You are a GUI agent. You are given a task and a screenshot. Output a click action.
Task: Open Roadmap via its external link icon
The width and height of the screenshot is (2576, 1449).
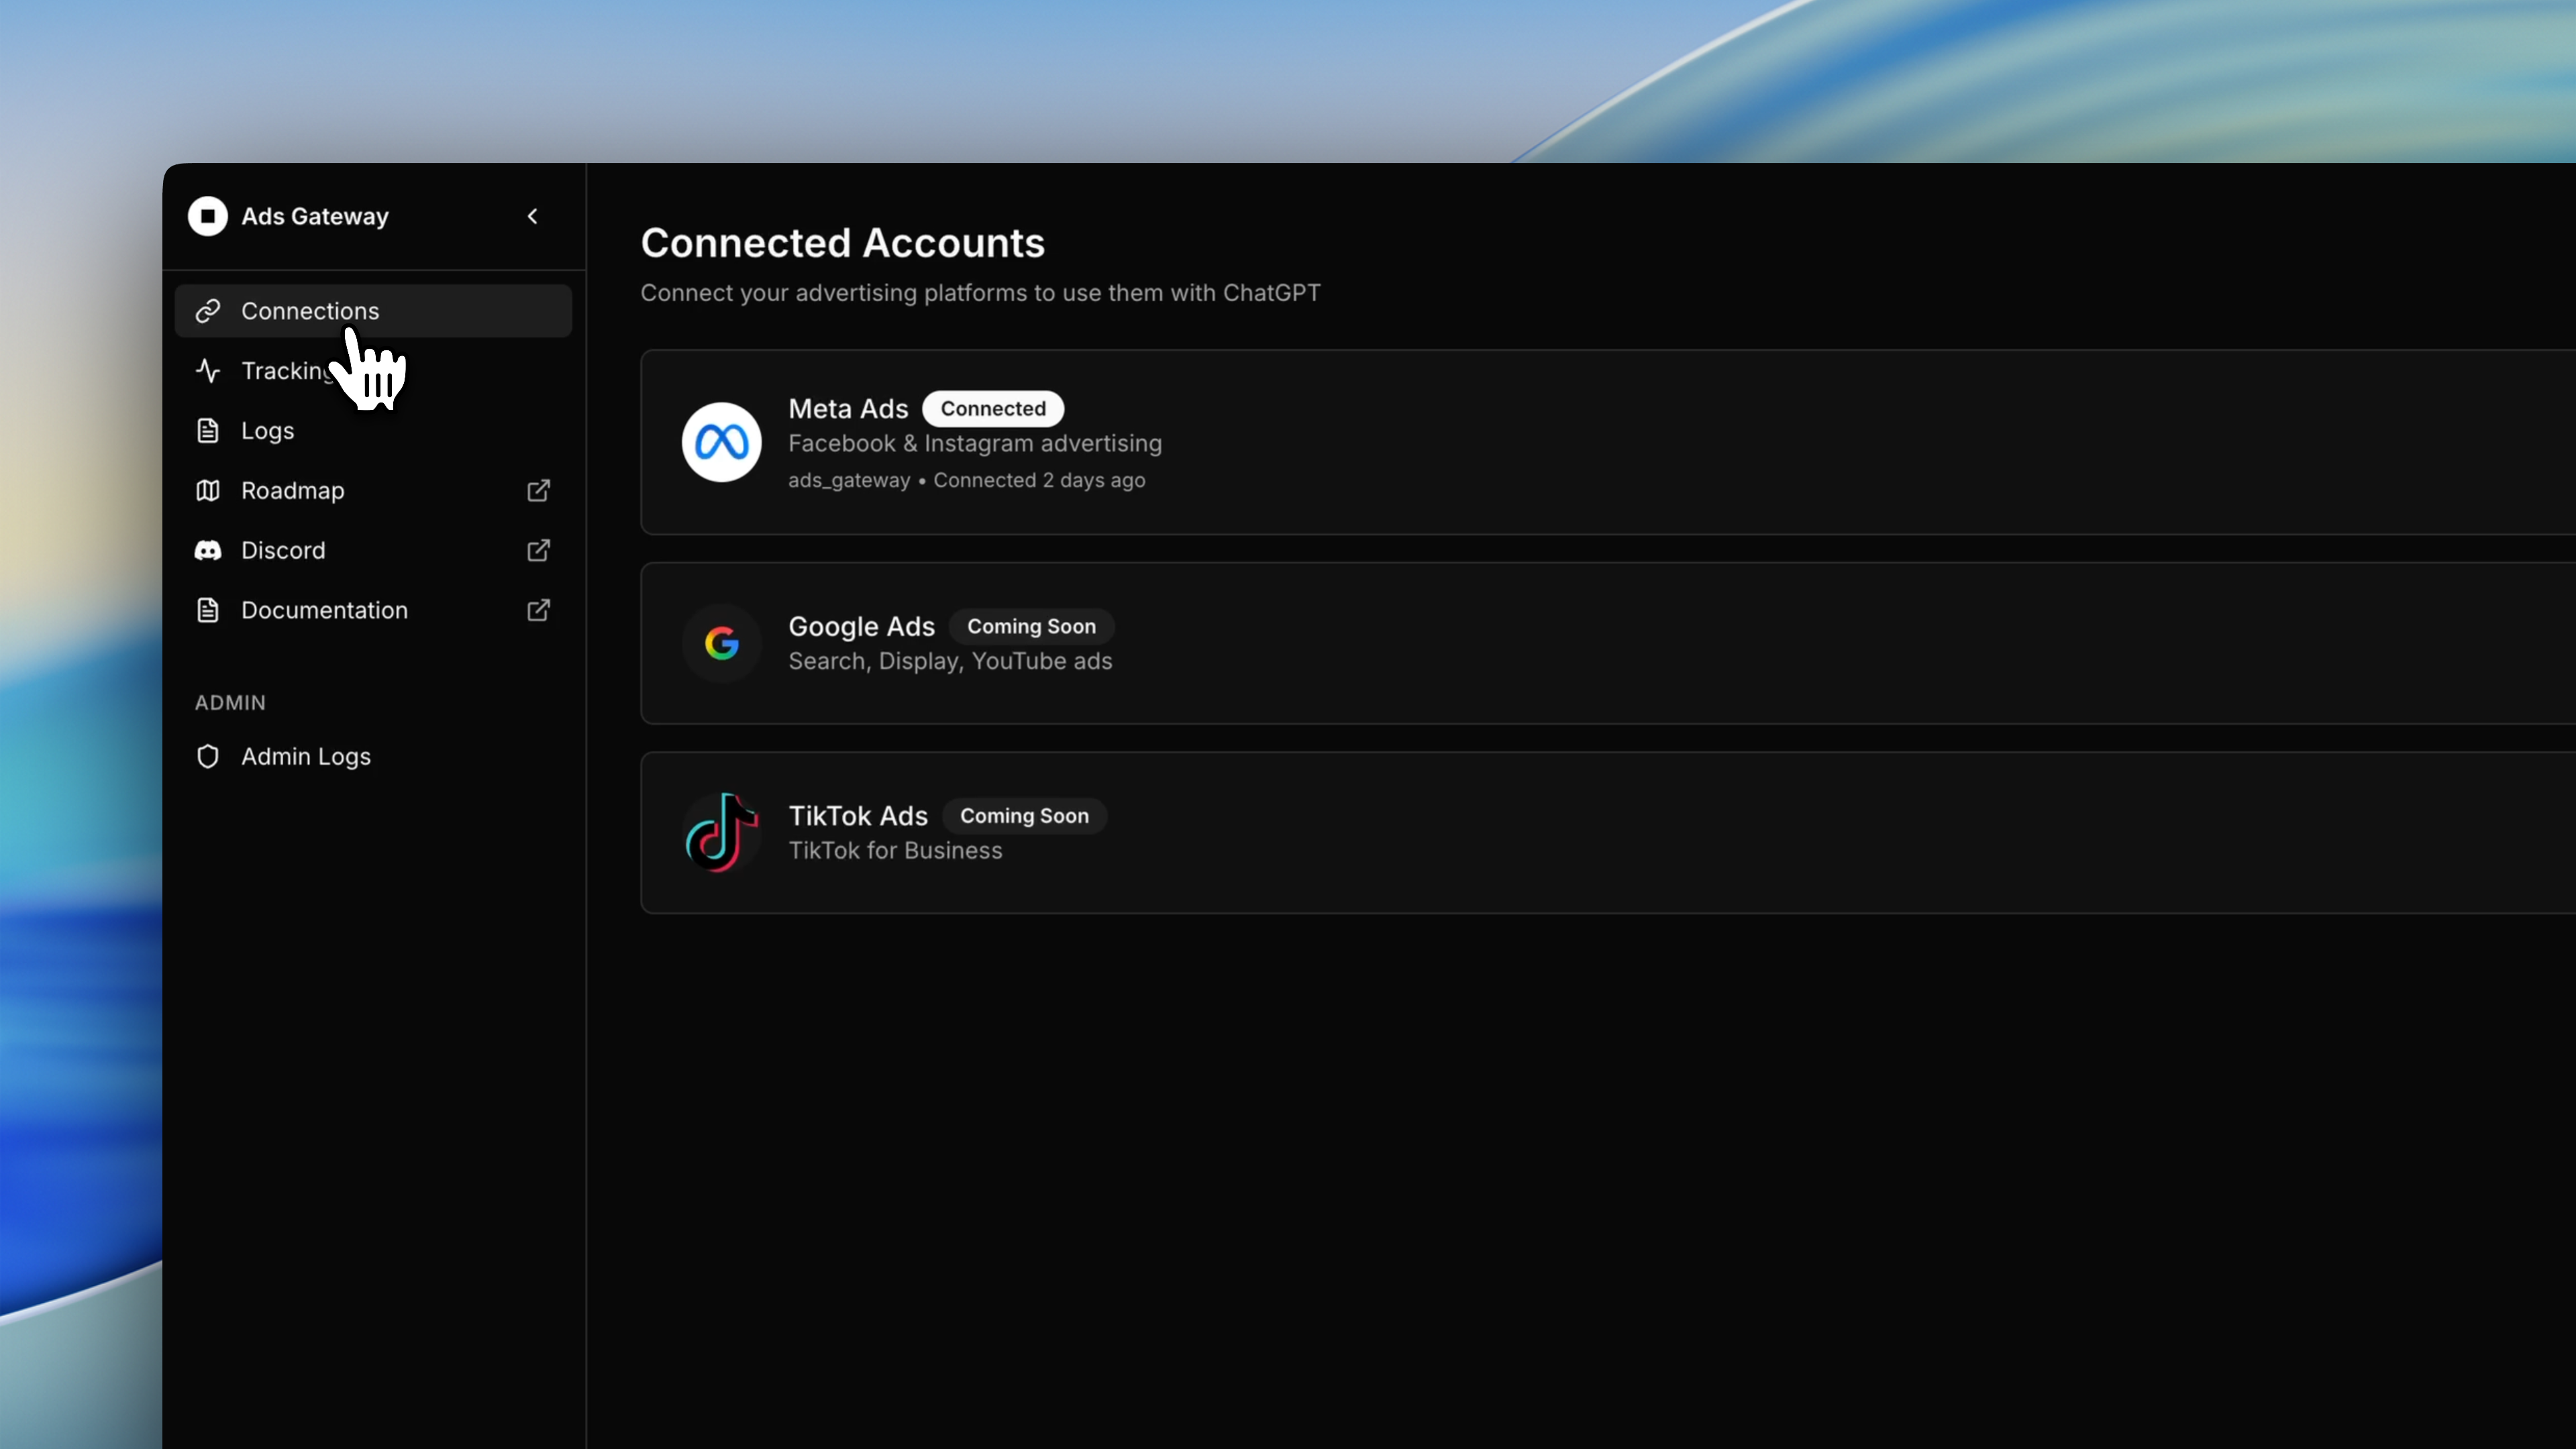pyautogui.click(x=538, y=490)
